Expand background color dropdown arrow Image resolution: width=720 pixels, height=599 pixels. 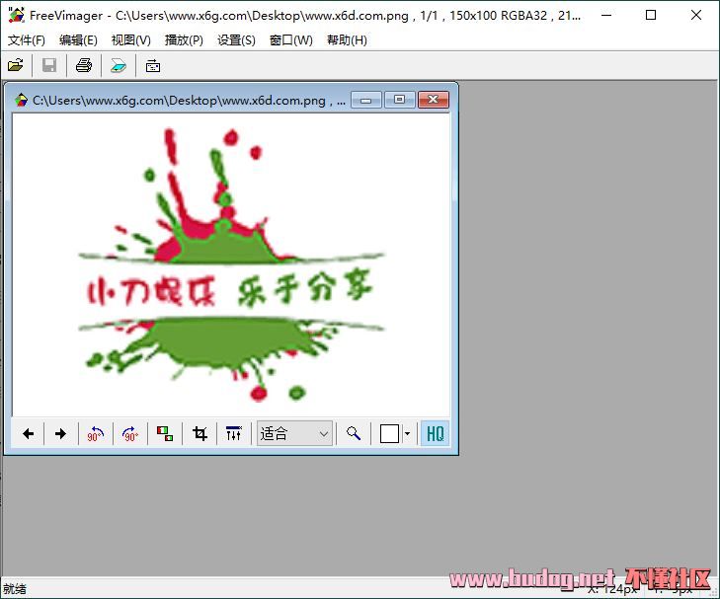point(407,434)
